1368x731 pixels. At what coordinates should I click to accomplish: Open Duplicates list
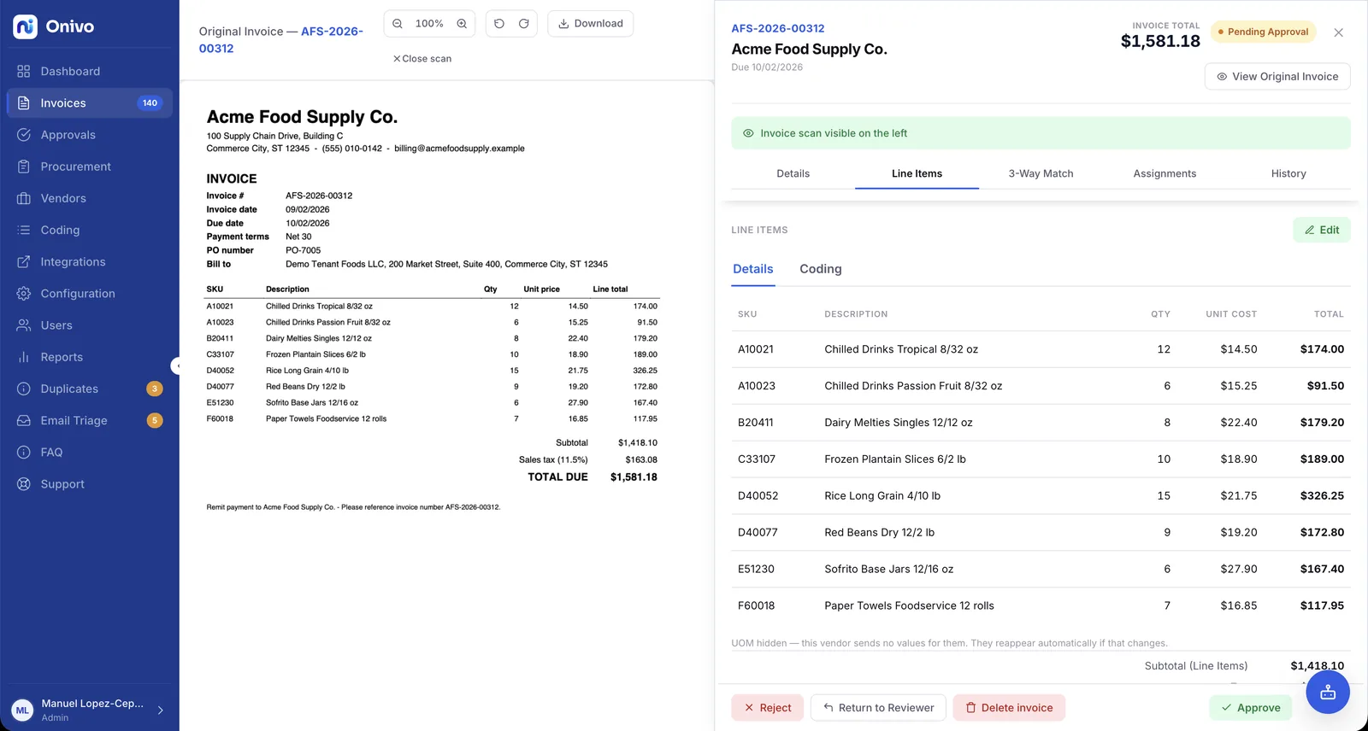tap(90, 389)
